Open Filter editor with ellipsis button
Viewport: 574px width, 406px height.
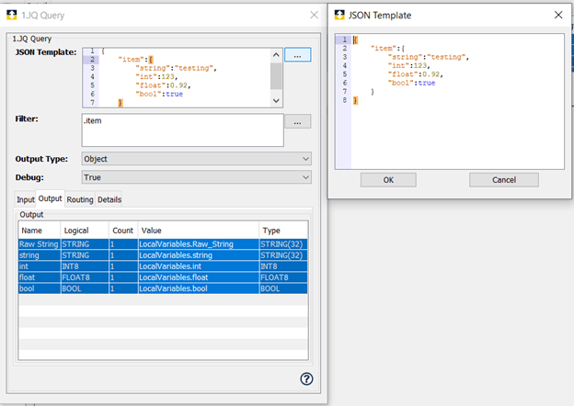(x=298, y=121)
